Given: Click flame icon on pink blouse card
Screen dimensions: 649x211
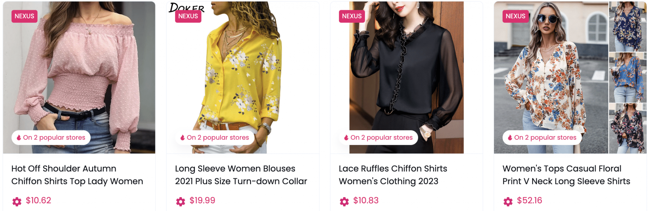Looking at the screenshot, I should click(19, 138).
